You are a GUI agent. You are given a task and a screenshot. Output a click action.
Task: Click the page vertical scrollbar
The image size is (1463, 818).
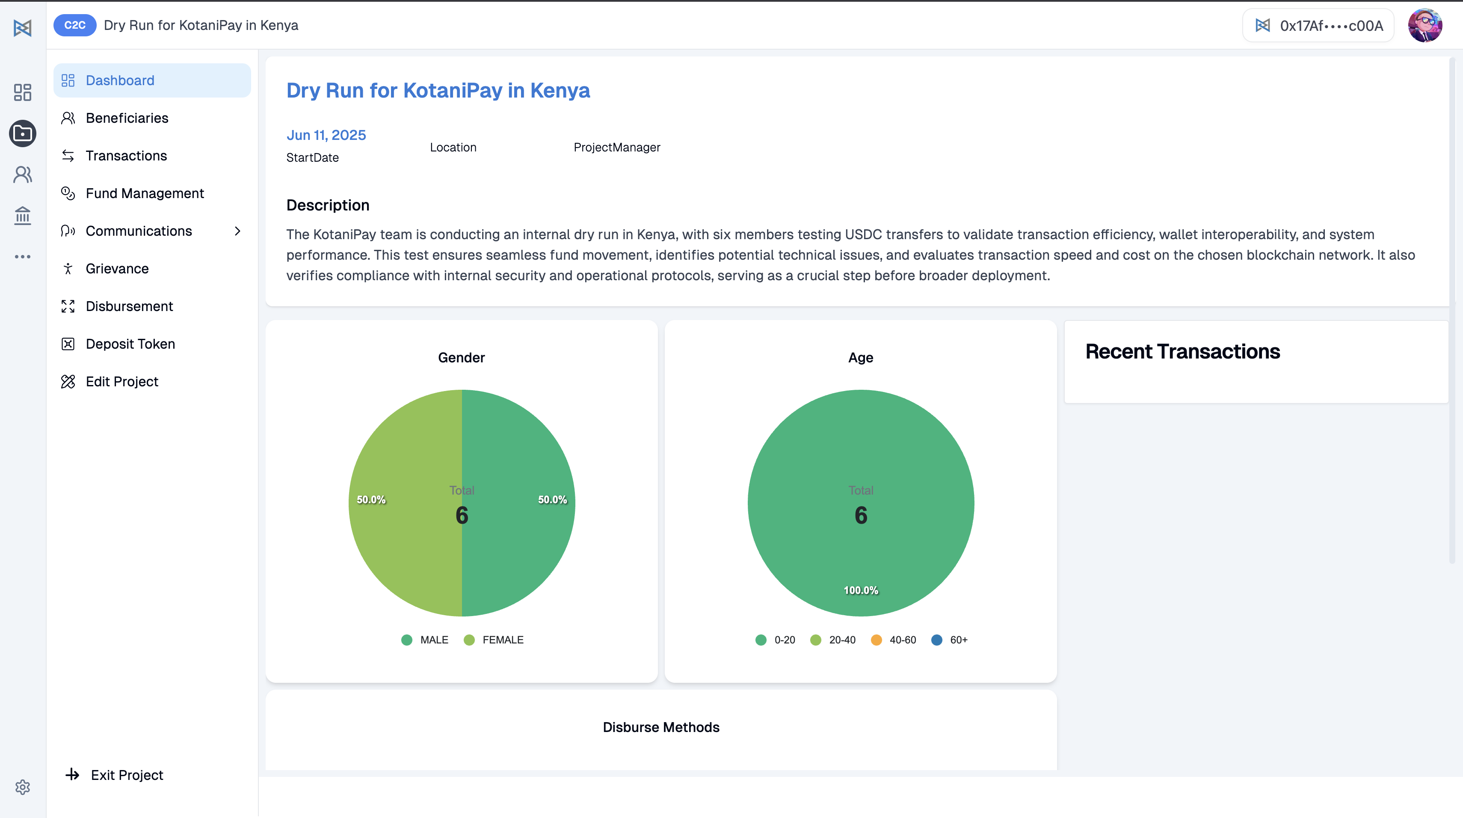coord(1451,310)
